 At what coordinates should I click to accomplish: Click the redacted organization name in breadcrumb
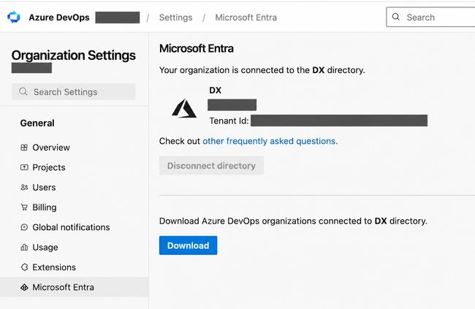[x=118, y=18]
